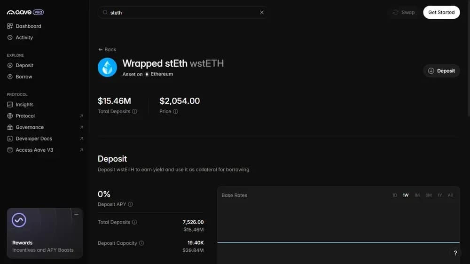Click the Rewards circular icon
Viewport: 470px width, 264px height.
pos(19,220)
